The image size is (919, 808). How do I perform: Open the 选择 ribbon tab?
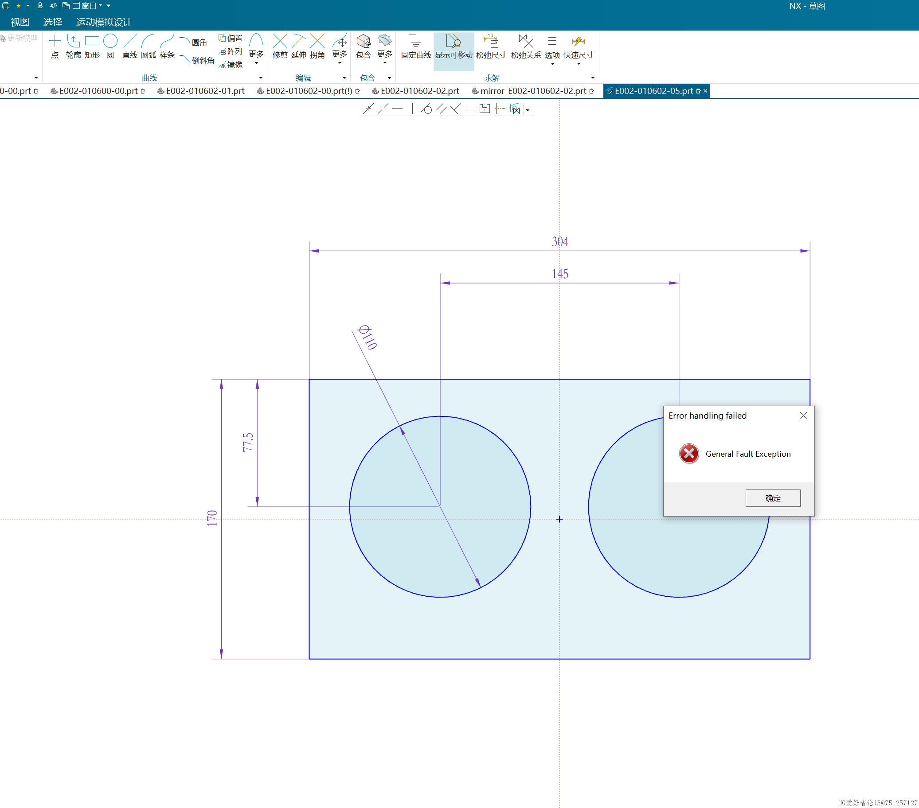53,22
